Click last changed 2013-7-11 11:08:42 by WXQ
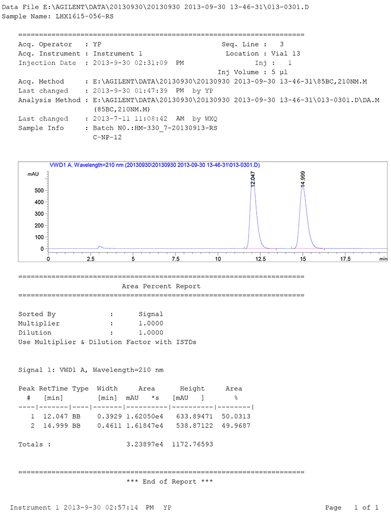 point(155,118)
